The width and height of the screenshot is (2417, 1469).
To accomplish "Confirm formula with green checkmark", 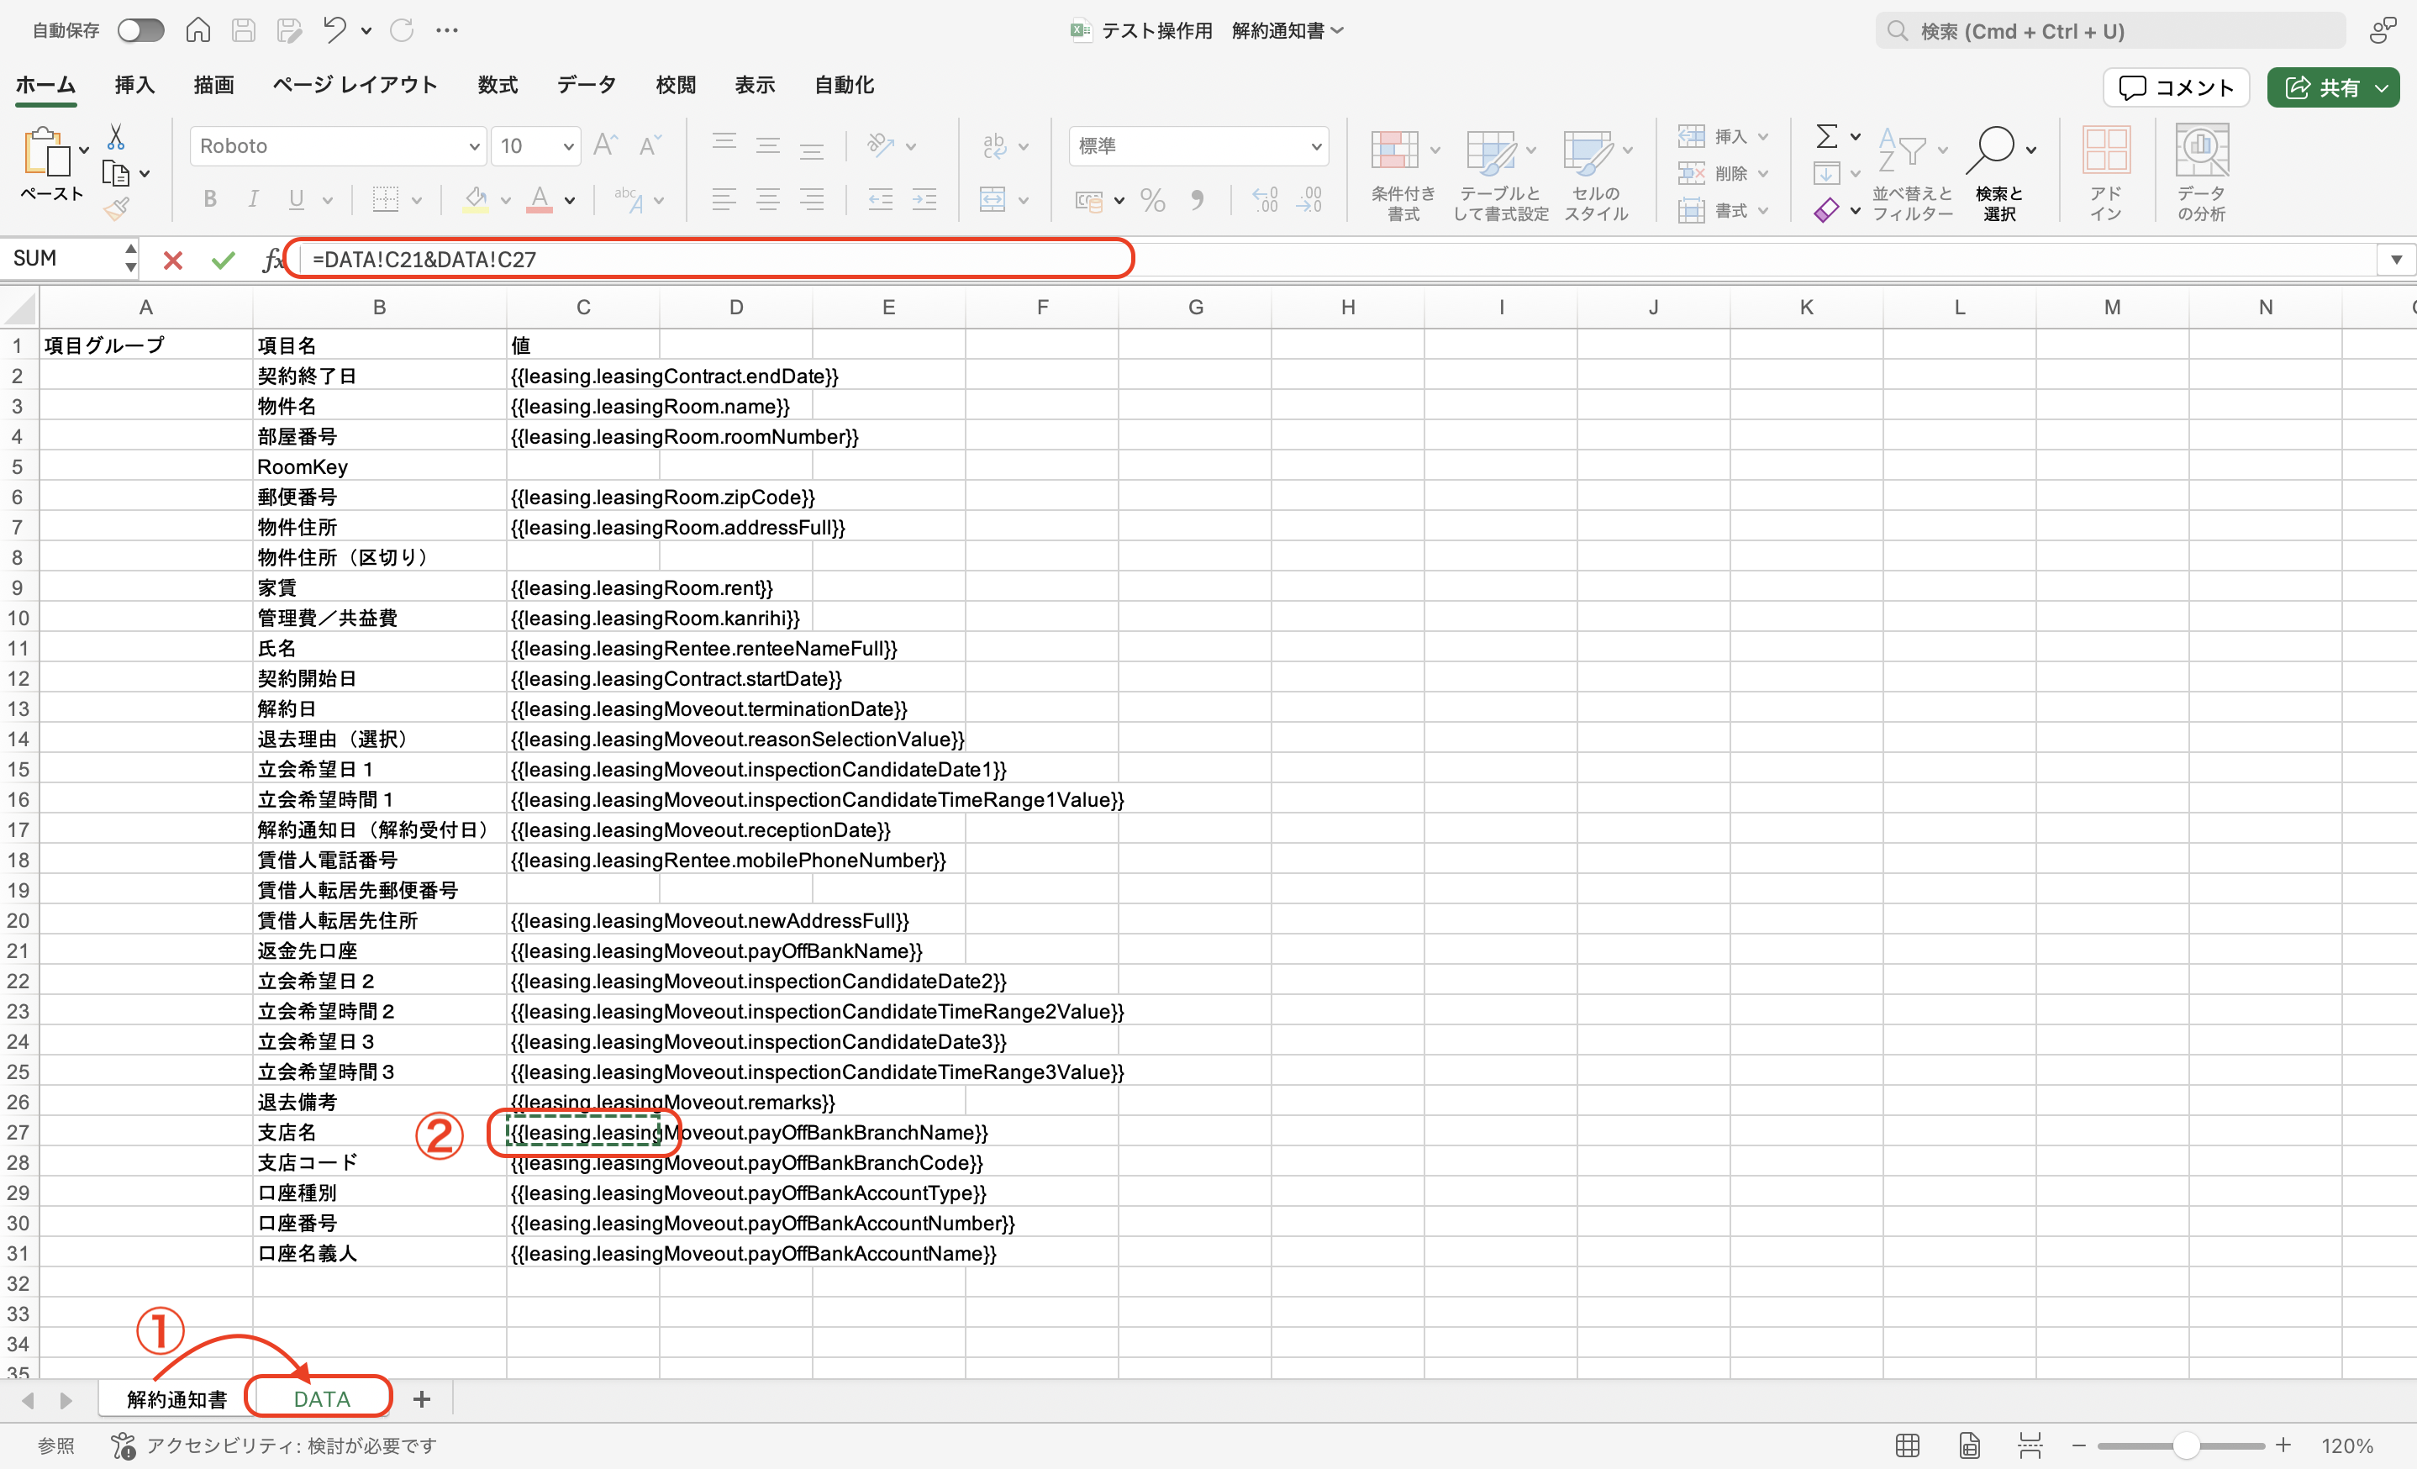I will 224,260.
